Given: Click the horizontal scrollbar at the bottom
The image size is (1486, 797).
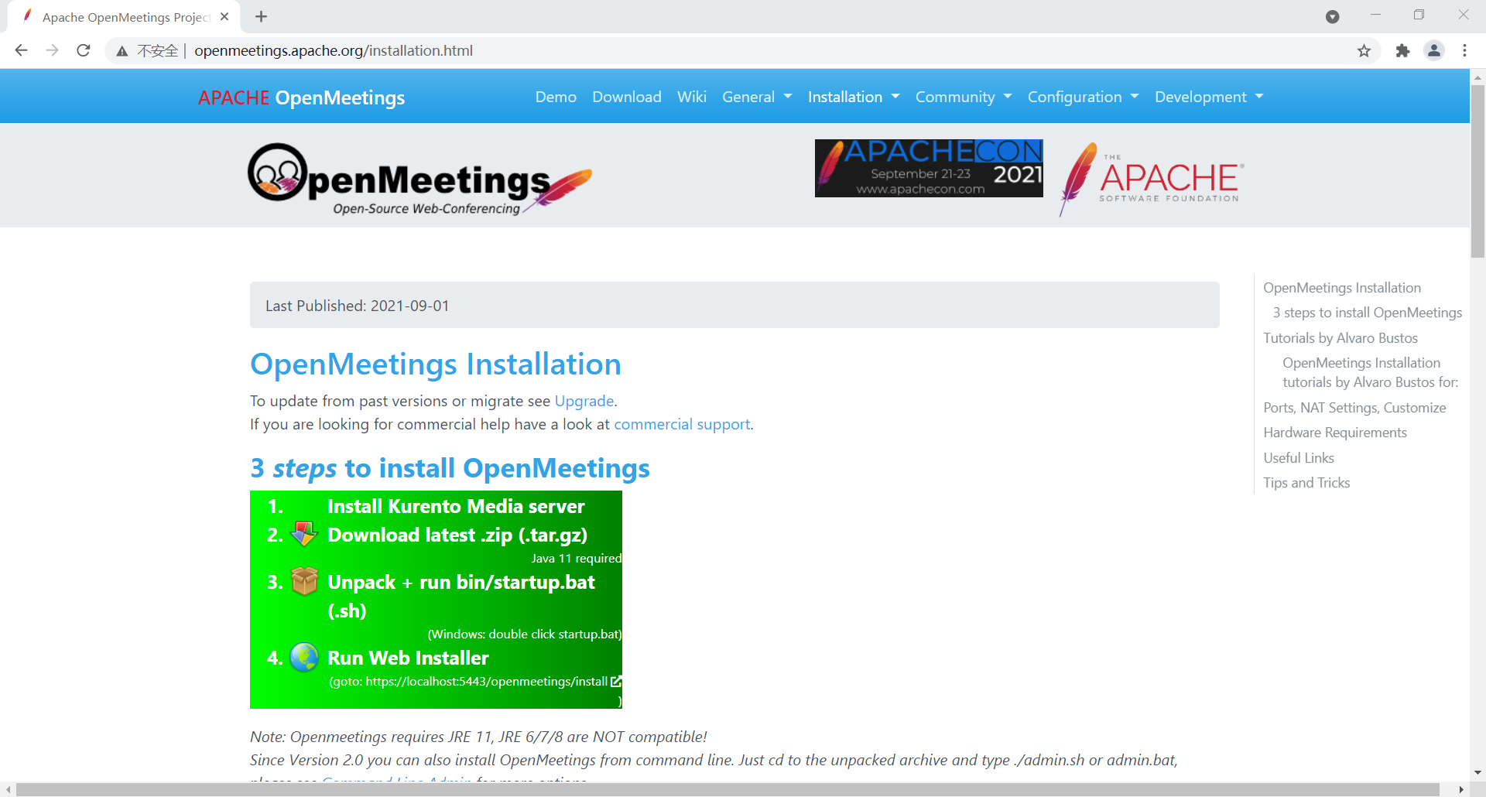Looking at the screenshot, I should (728, 789).
